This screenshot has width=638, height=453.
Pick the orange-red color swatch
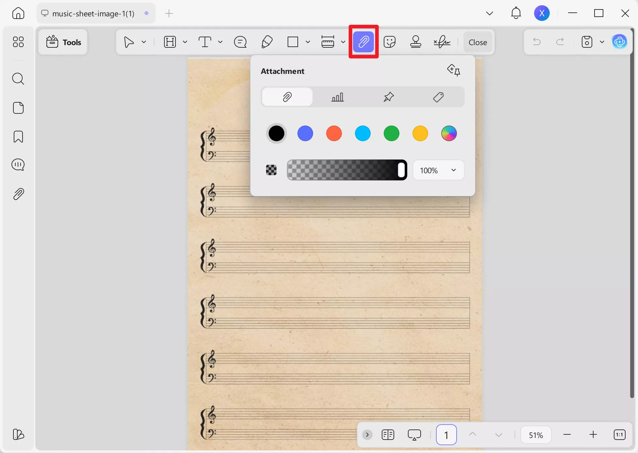[x=334, y=133]
